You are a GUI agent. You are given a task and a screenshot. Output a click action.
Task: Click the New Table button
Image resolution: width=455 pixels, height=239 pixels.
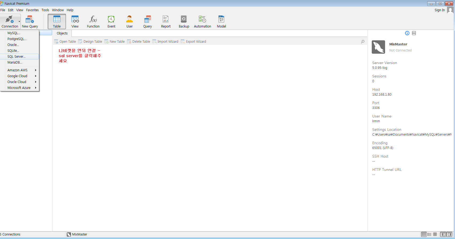[114, 42]
